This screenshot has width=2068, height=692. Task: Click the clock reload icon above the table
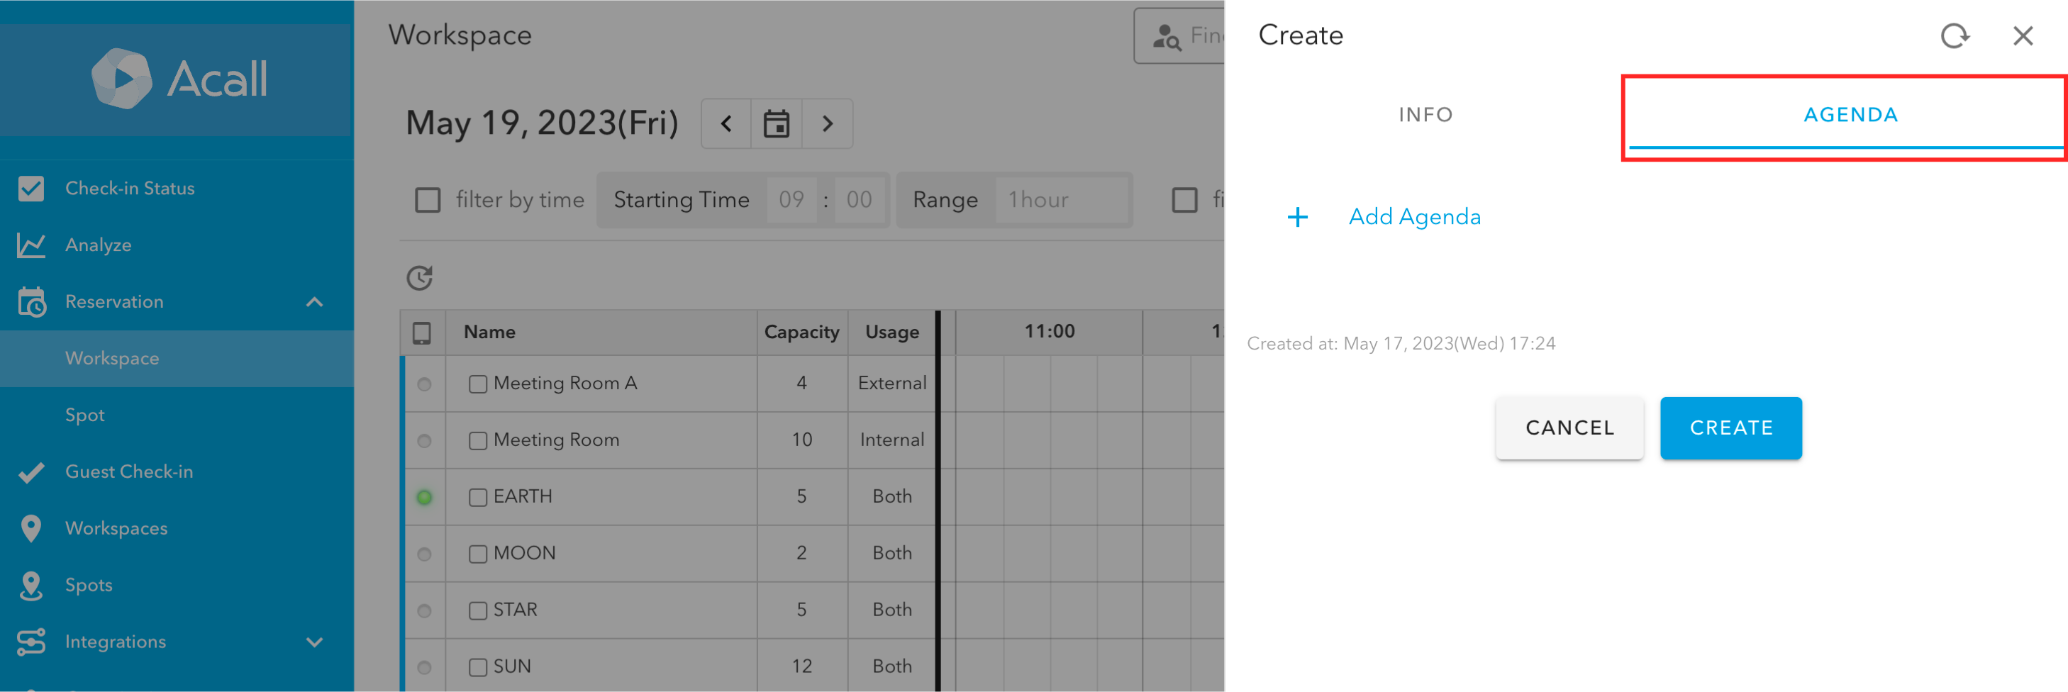pyautogui.click(x=419, y=278)
